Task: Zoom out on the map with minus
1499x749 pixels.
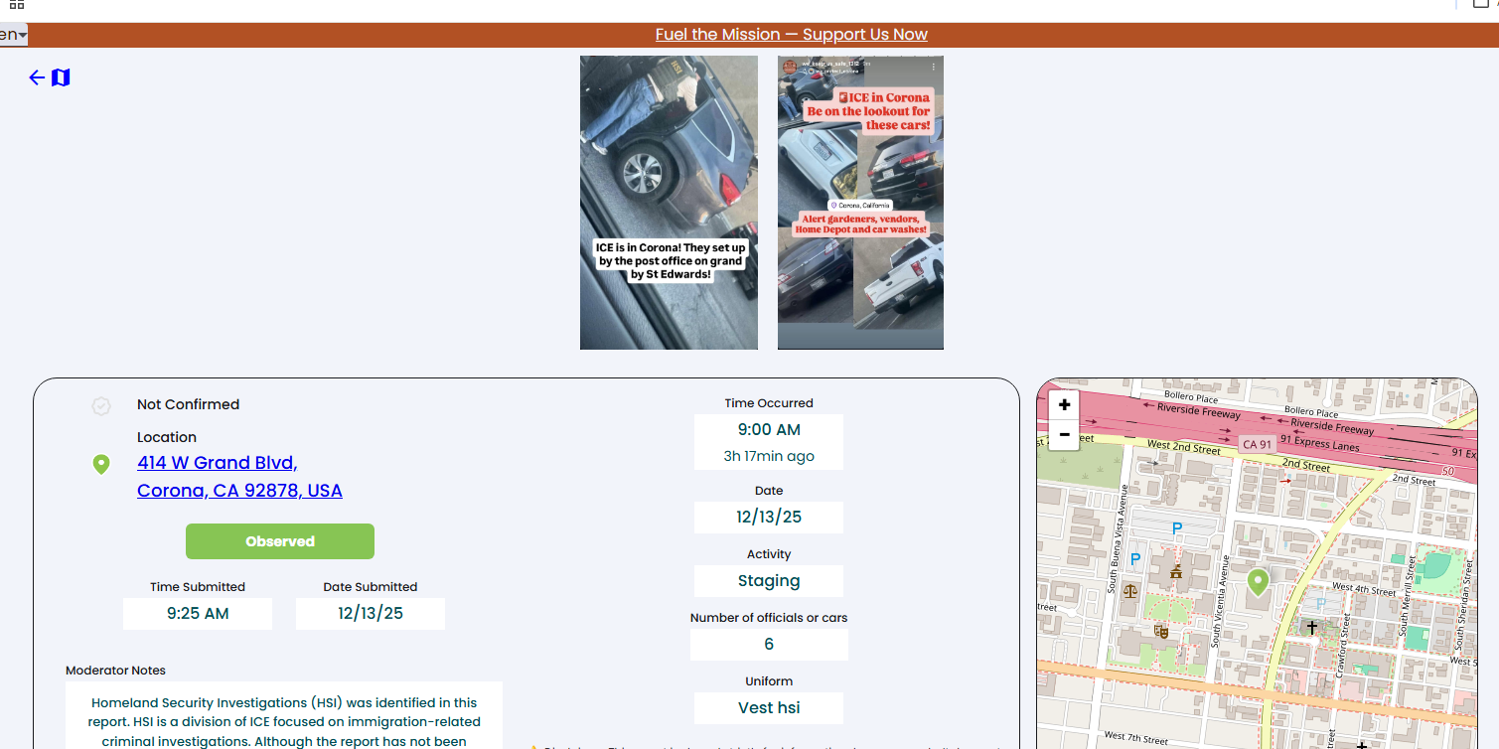Action: tap(1064, 434)
